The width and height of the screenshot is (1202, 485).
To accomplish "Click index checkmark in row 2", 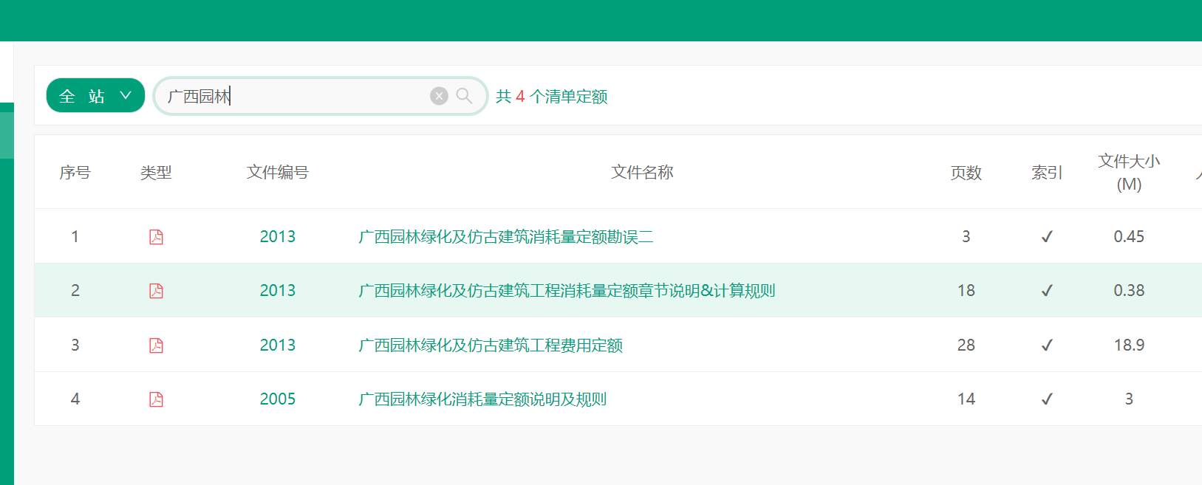I will [x=1047, y=291].
